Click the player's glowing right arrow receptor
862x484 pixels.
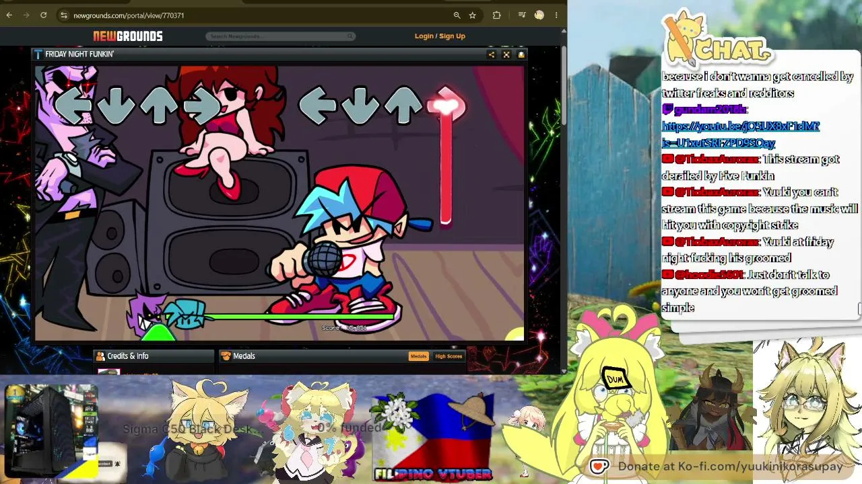click(446, 105)
